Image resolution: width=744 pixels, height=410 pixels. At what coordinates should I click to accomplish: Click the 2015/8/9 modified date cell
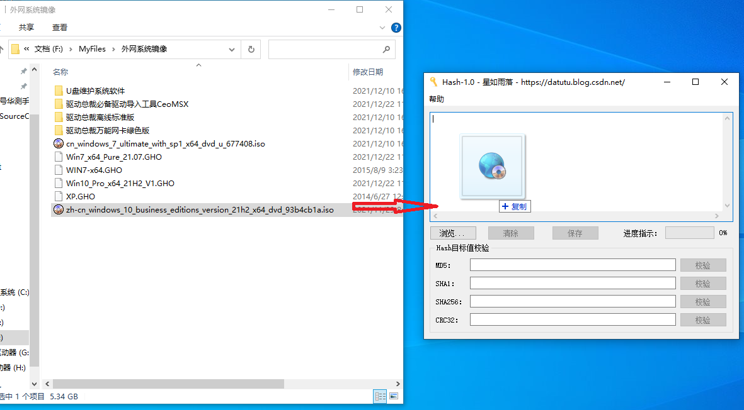[x=377, y=170]
